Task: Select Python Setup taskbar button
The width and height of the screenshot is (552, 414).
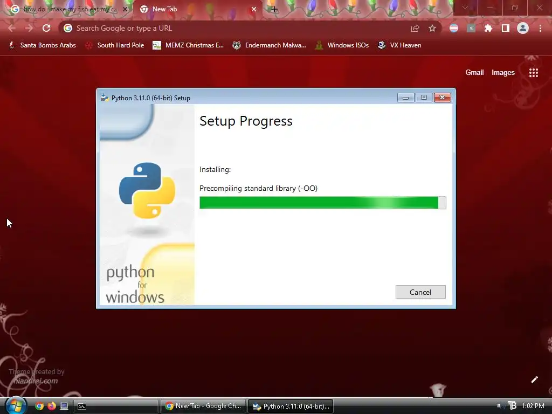Action: [x=291, y=406]
